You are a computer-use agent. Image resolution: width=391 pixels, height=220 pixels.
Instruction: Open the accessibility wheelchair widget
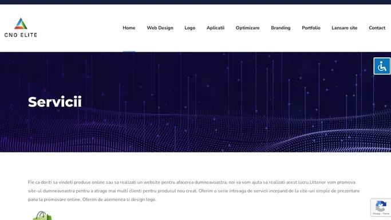tap(382, 66)
